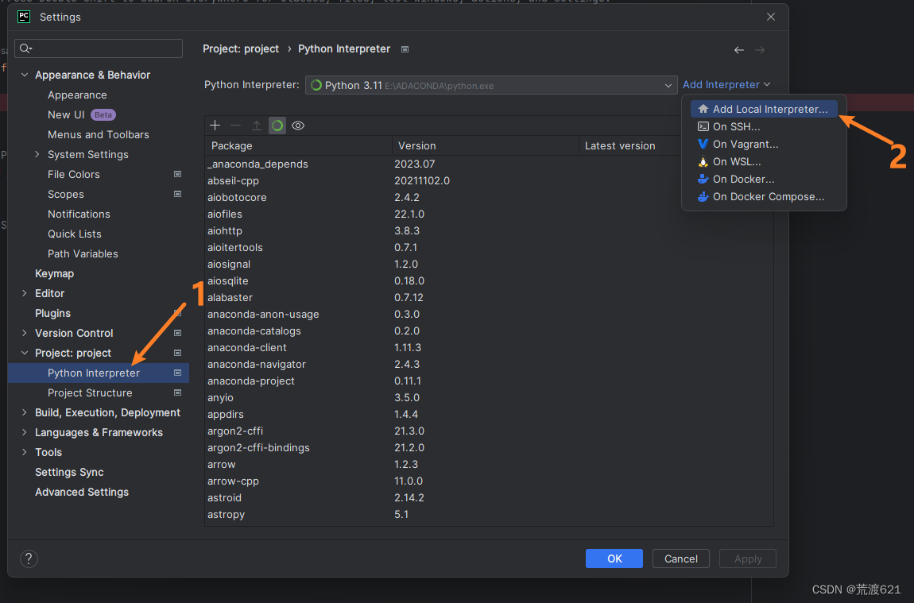
Task: Open Project Structure settings page
Action: [x=90, y=392]
